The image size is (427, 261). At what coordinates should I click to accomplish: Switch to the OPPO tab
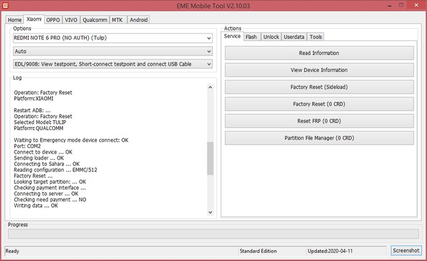pos(53,20)
